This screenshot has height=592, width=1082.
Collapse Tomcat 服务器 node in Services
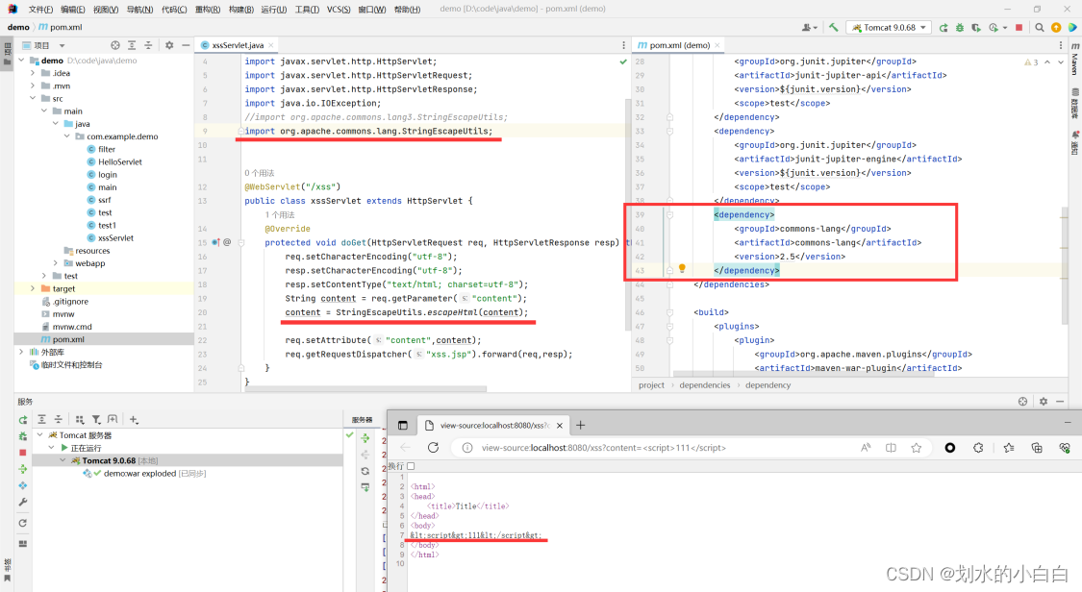tap(40, 435)
